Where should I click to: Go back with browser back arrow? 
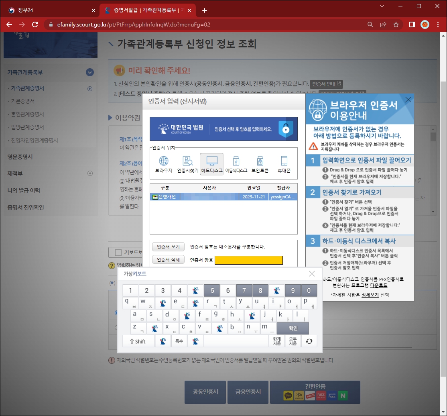tap(9, 24)
